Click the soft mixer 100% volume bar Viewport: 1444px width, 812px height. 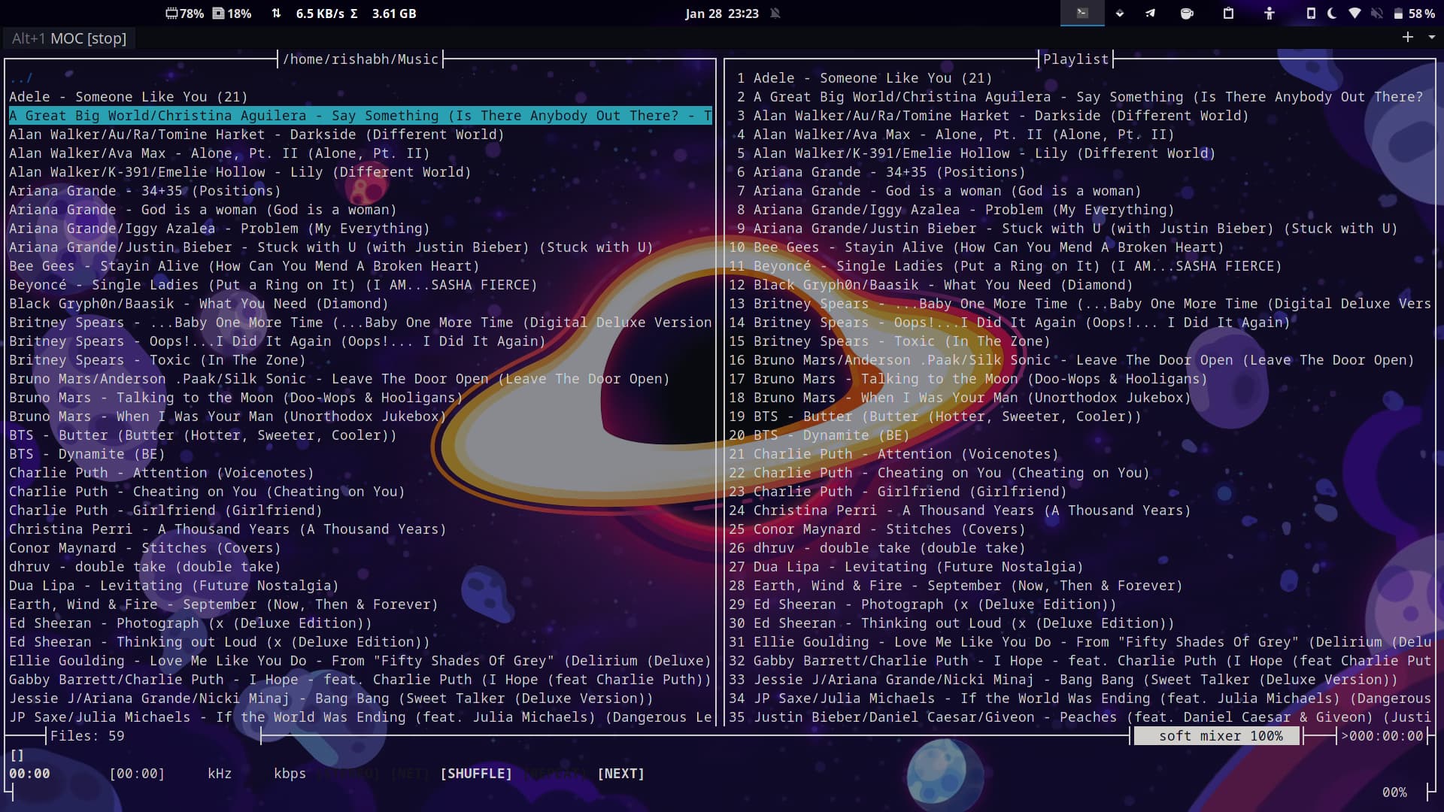1217,736
